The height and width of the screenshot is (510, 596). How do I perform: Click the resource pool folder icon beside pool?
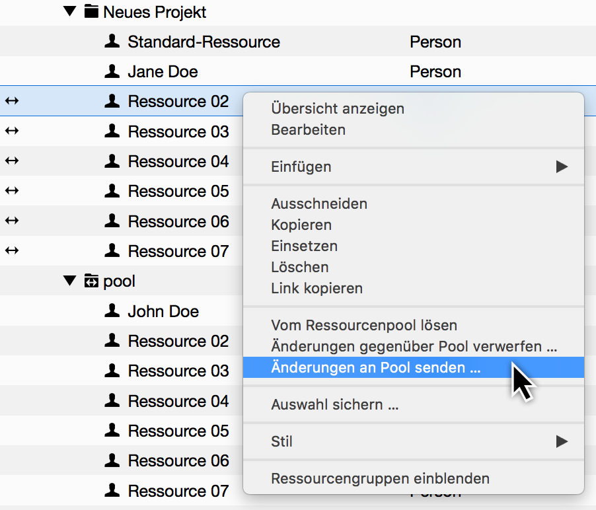pos(91,281)
